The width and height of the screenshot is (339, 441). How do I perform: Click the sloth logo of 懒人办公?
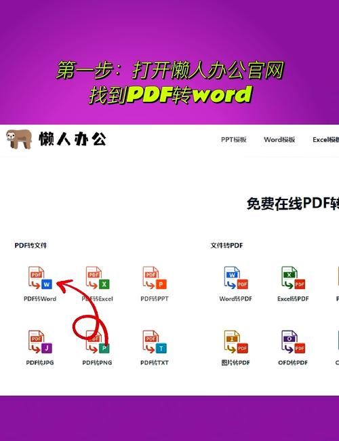[19, 139]
